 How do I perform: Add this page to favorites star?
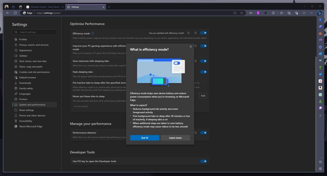click(242, 13)
